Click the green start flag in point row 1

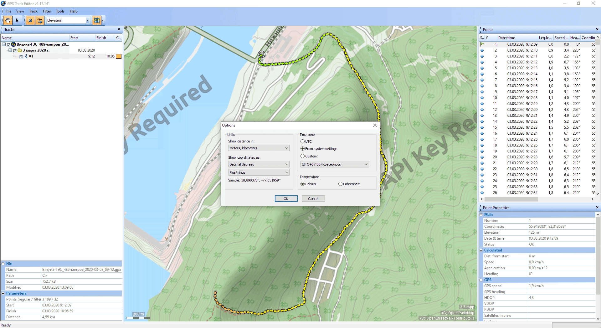482,44
